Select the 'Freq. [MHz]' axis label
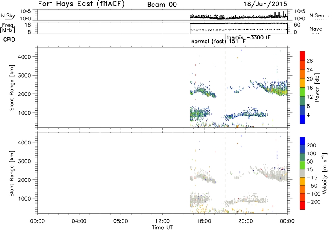Viewport: 332px width, 230px height. (x=8, y=28)
